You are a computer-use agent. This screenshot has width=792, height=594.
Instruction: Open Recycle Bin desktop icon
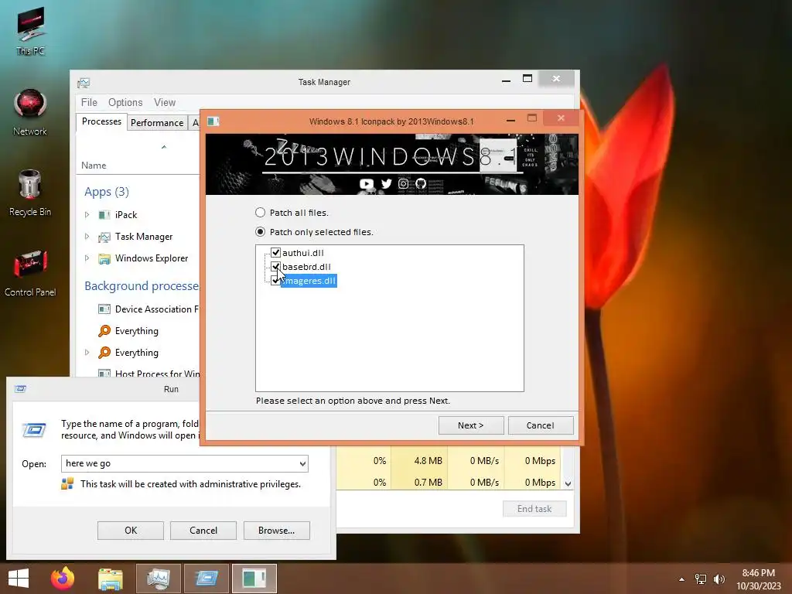tap(30, 193)
